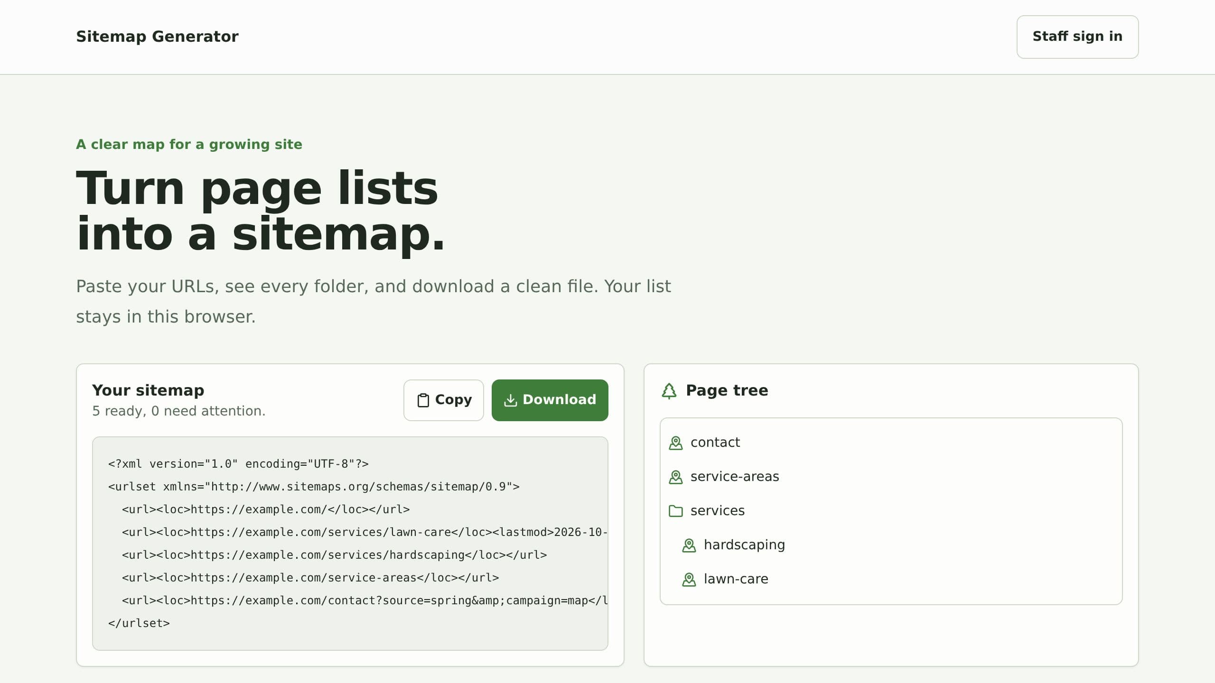
Task: Click the services/hardscaping loc line
Action: pyautogui.click(x=335, y=555)
